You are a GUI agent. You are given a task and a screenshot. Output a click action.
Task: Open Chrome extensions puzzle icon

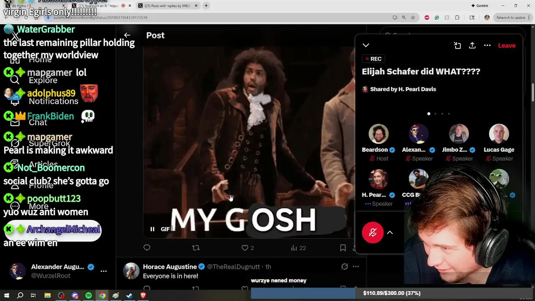457,18
